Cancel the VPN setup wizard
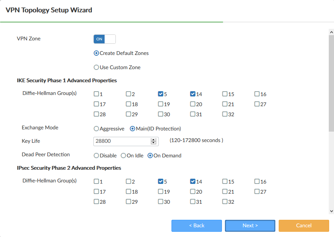Image resolution: width=334 pixels, height=237 pixels. click(x=303, y=225)
